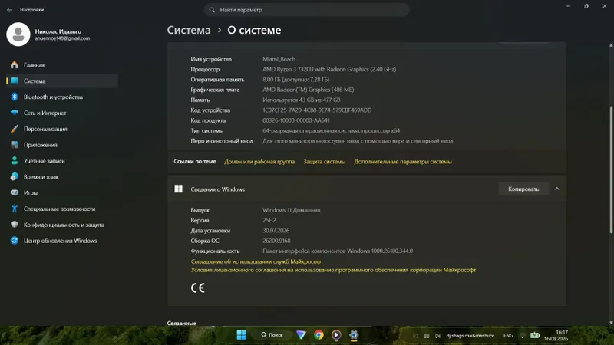Click the 'Время и язык' globe icon
Image resolution: width=614 pixels, height=345 pixels.
click(x=15, y=177)
